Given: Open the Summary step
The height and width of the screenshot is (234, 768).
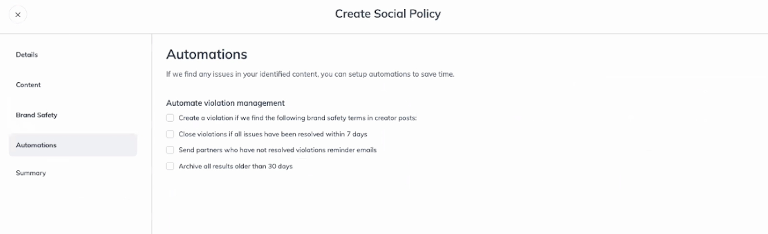Looking at the screenshot, I should (31, 173).
